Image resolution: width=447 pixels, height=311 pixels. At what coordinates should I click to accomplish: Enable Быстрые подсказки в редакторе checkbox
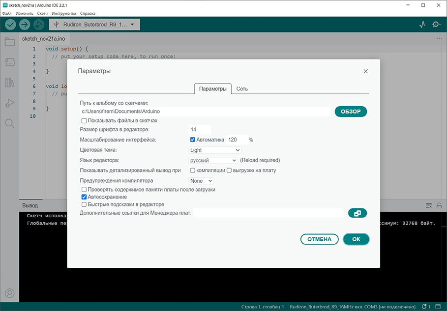coord(84,204)
